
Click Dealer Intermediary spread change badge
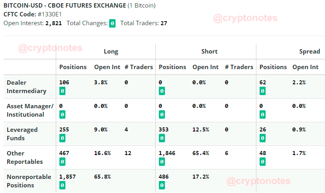point(263,91)
